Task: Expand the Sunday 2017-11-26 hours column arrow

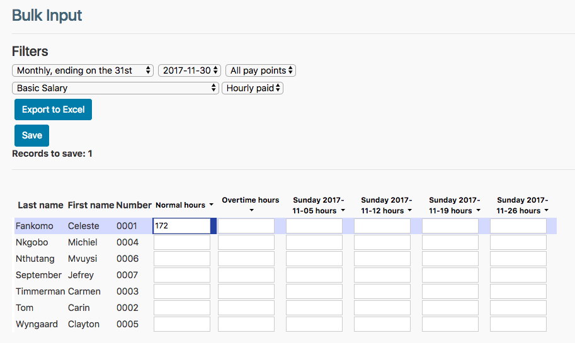Action: pyautogui.click(x=545, y=210)
